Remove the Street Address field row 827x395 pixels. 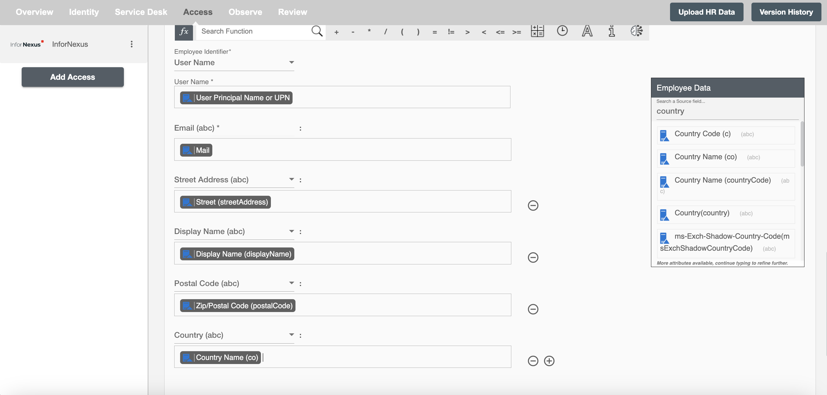[x=533, y=205]
